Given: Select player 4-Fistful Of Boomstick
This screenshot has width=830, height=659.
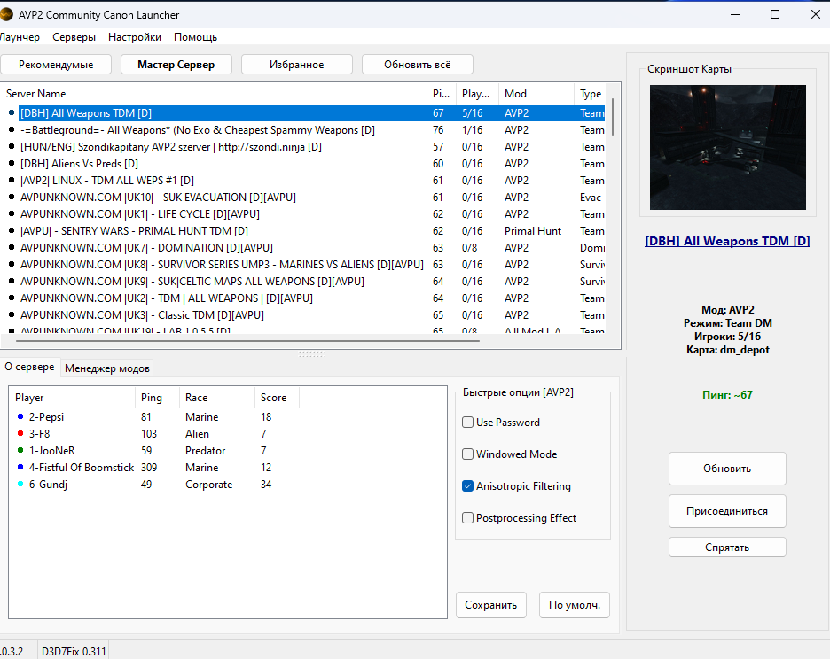Looking at the screenshot, I should pyautogui.click(x=153, y=468).
